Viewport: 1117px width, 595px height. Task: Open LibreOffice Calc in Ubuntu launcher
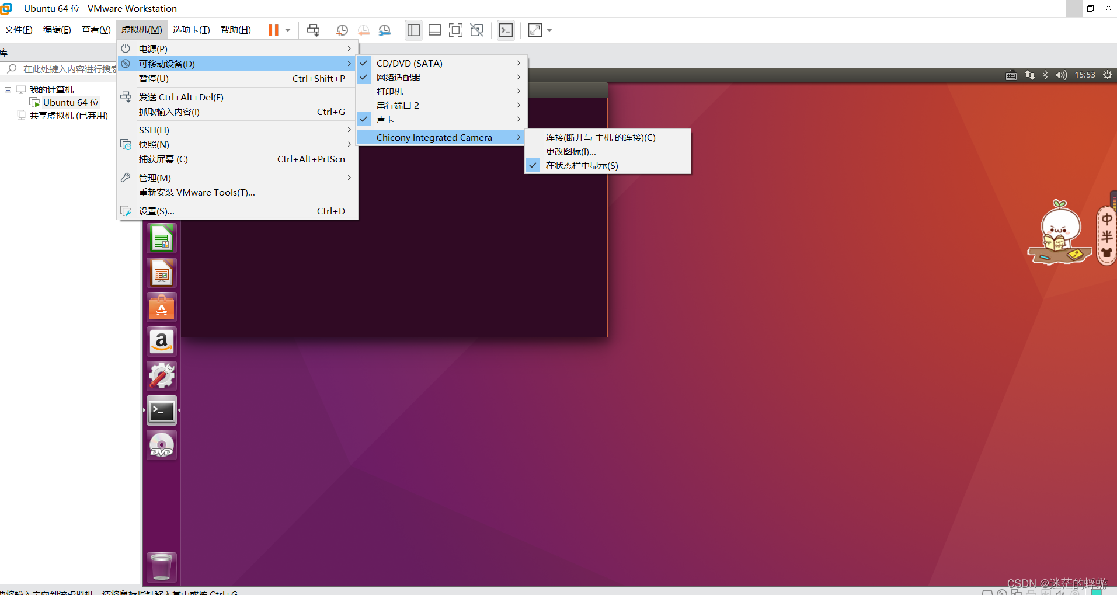click(x=162, y=239)
